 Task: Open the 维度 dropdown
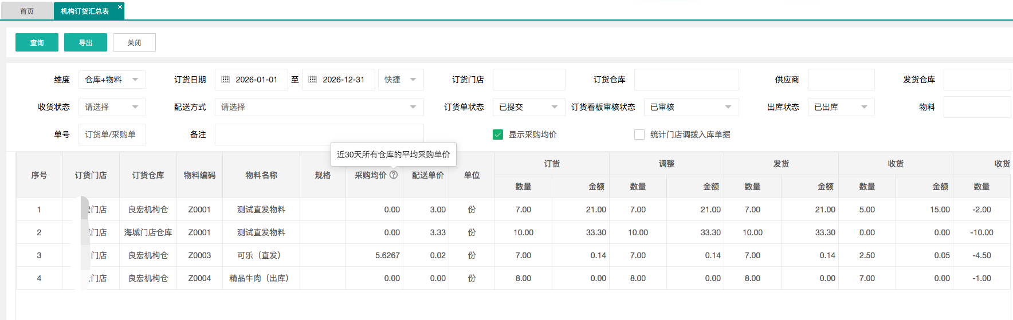click(x=112, y=80)
